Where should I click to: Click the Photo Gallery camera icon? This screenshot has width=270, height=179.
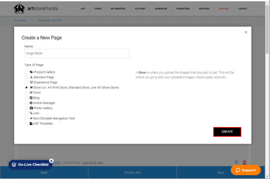click(31, 108)
